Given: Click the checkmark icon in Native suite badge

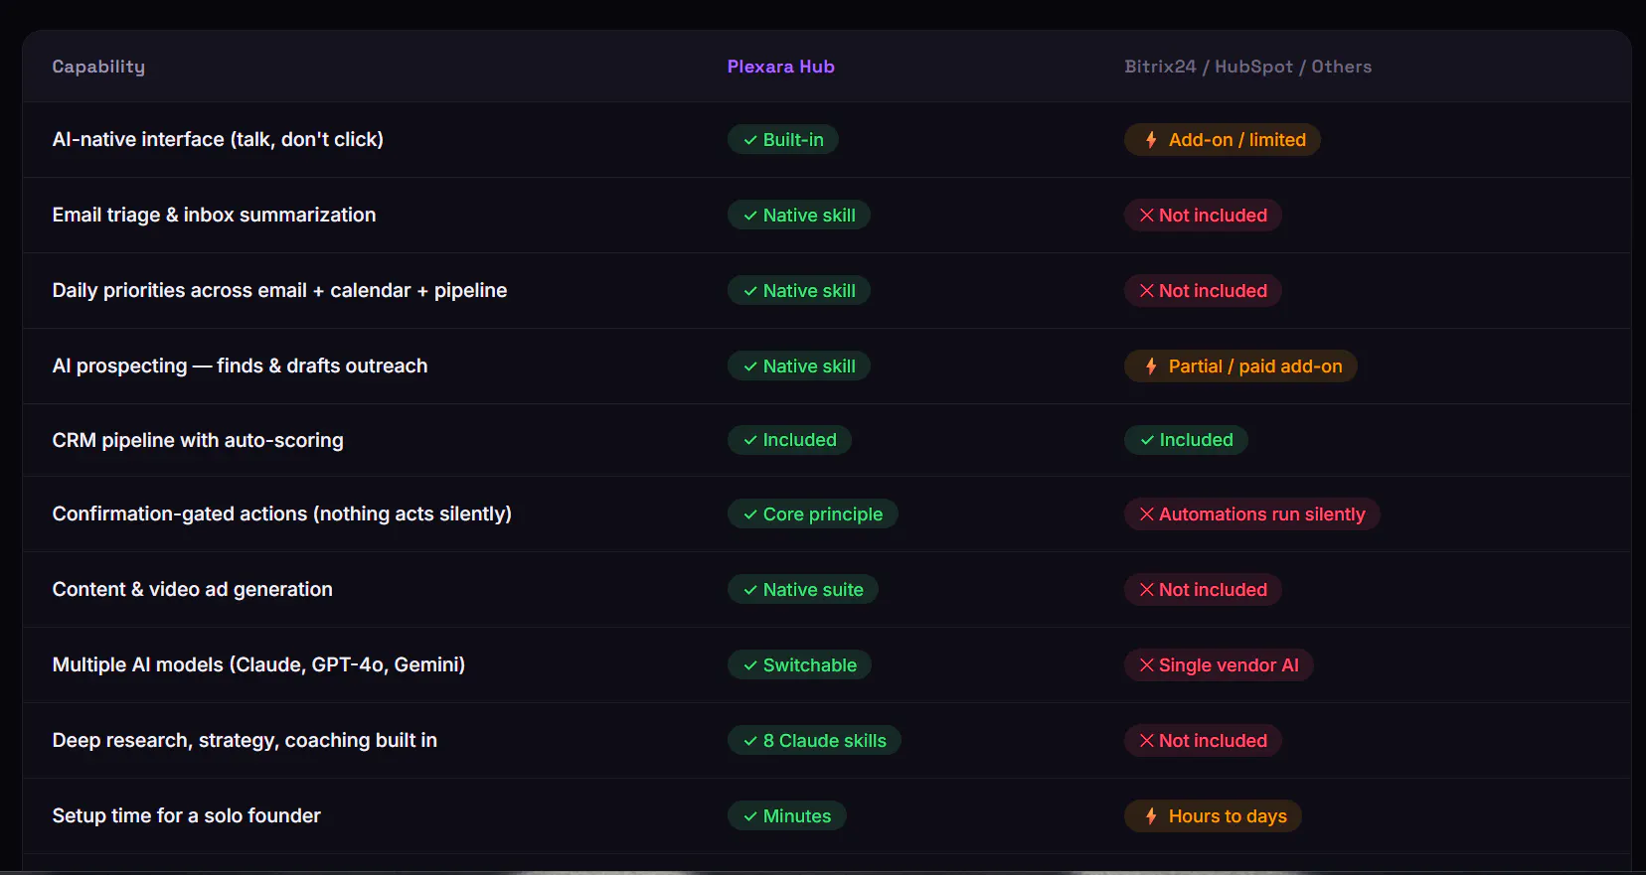Looking at the screenshot, I should point(750,590).
